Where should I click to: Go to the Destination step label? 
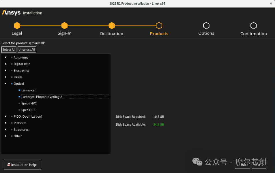click(112, 33)
